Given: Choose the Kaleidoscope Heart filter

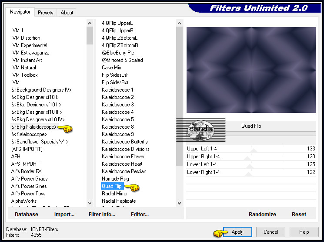Looking at the screenshot, I should (122, 164).
